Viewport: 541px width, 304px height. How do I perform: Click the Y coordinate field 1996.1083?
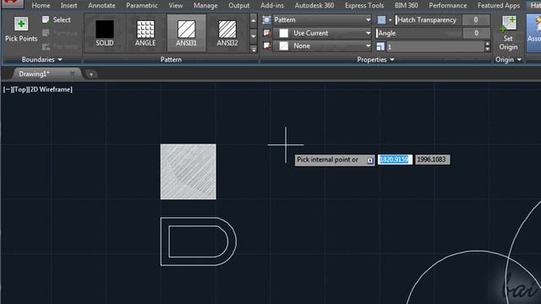[x=432, y=160]
